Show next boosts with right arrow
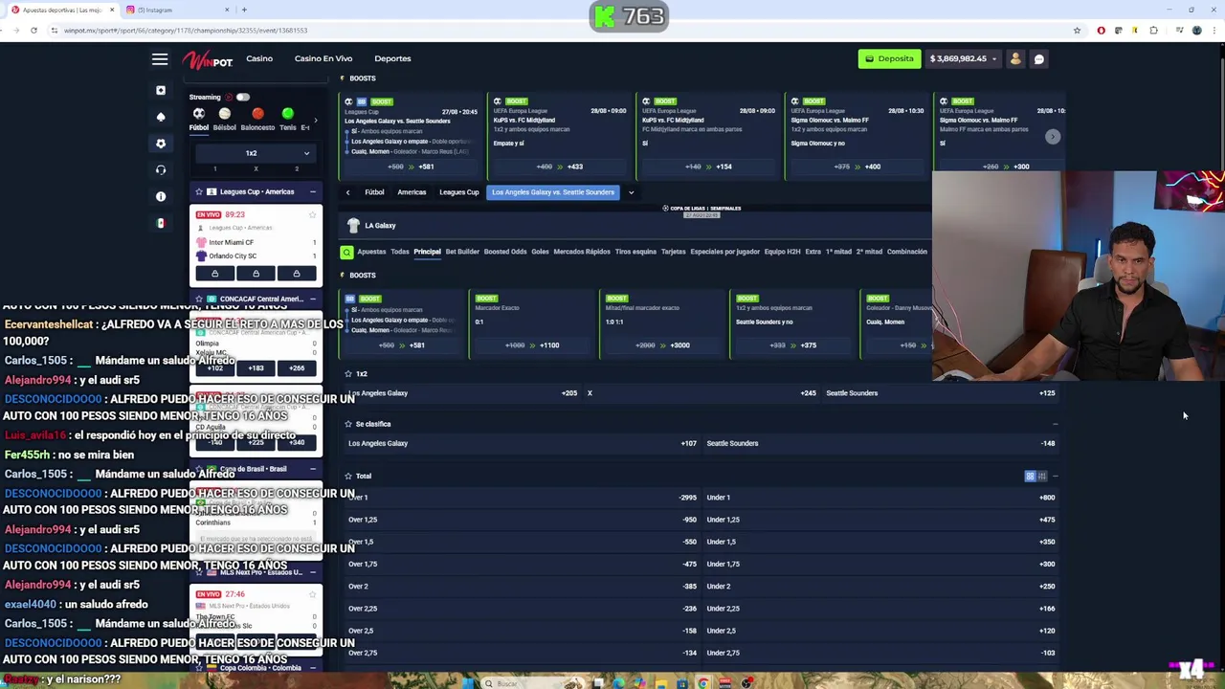Screen dimensions: 1225x689 (x=1052, y=137)
